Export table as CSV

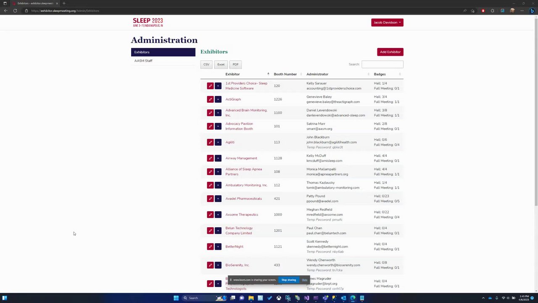[x=206, y=64]
